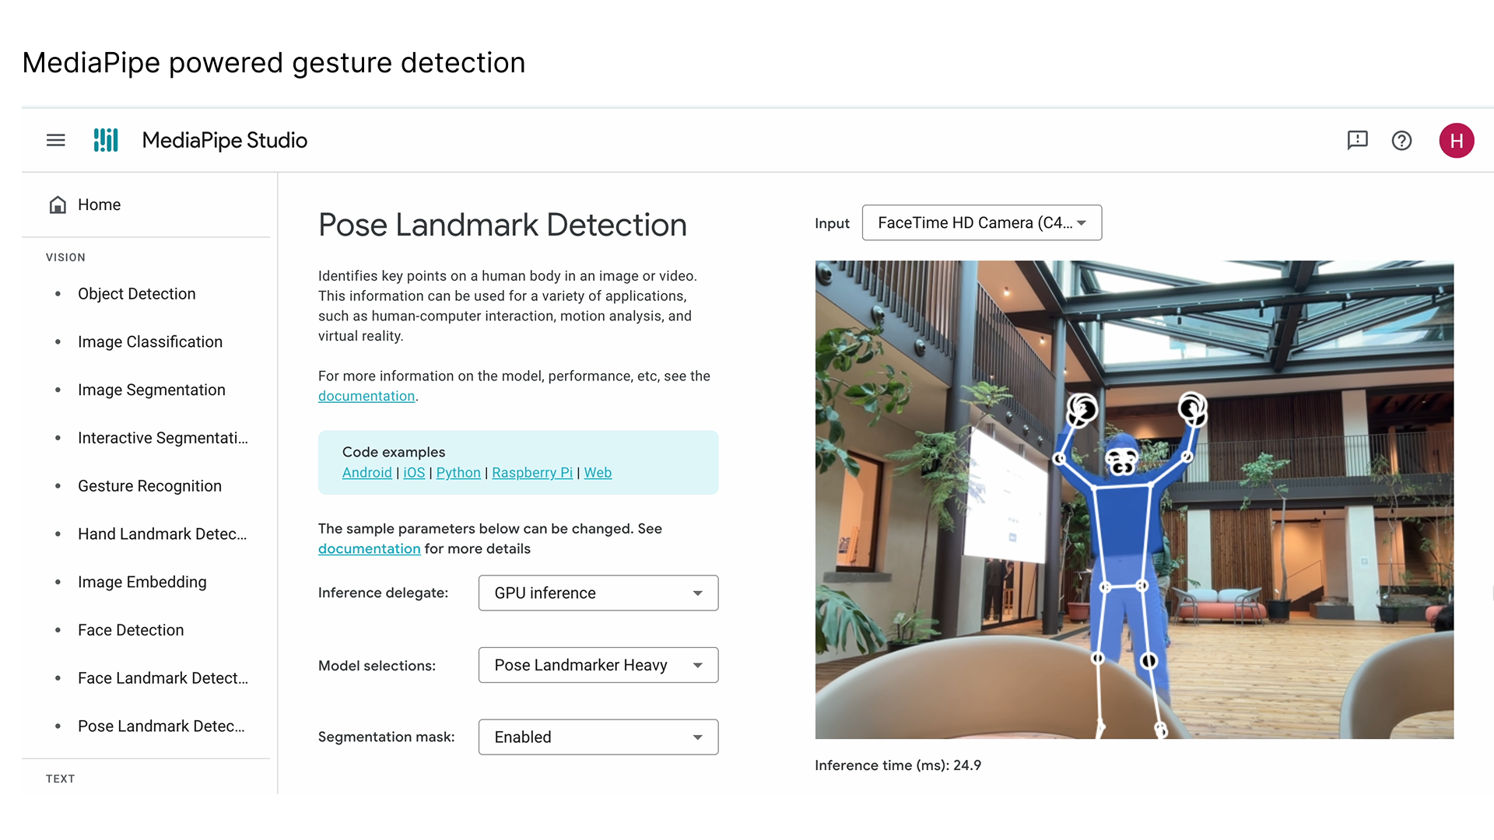The image size is (1494, 840).
Task: Click the camera preview video feed
Action: pyautogui.click(x=1134, y=499)
